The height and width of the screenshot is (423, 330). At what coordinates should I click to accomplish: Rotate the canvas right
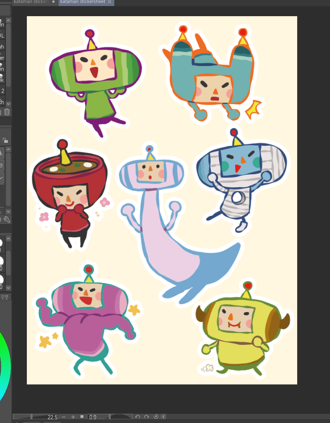tap(146, 417)
